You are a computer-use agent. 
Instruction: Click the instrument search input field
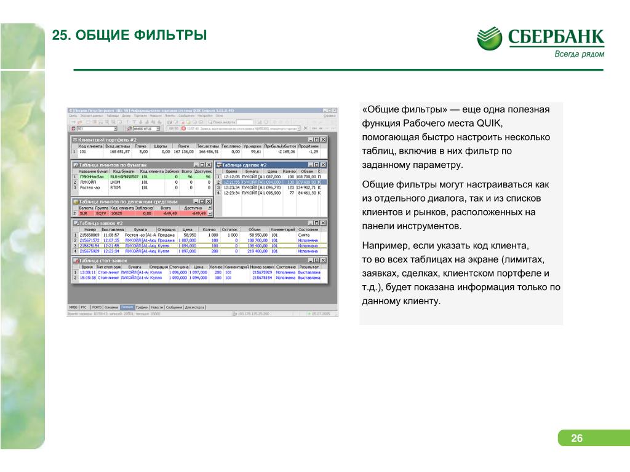click(245, 122)
